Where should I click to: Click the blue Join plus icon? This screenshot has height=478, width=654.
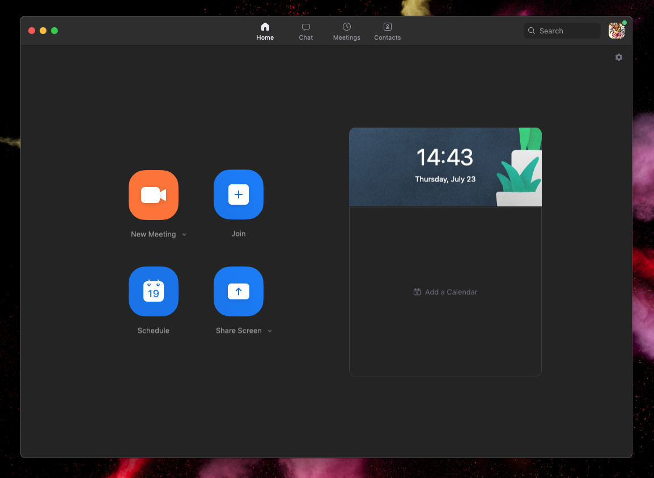click(x=239, y=194)
